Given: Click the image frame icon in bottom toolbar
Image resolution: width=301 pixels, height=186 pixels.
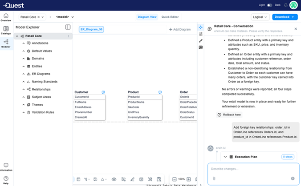Looking at the screenshot, I should point(141,179).
